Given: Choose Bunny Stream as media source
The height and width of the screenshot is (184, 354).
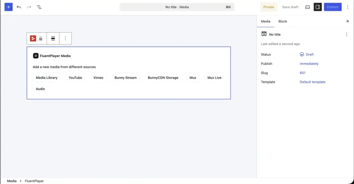Looking at the screenshot, I should pos(125,78).
